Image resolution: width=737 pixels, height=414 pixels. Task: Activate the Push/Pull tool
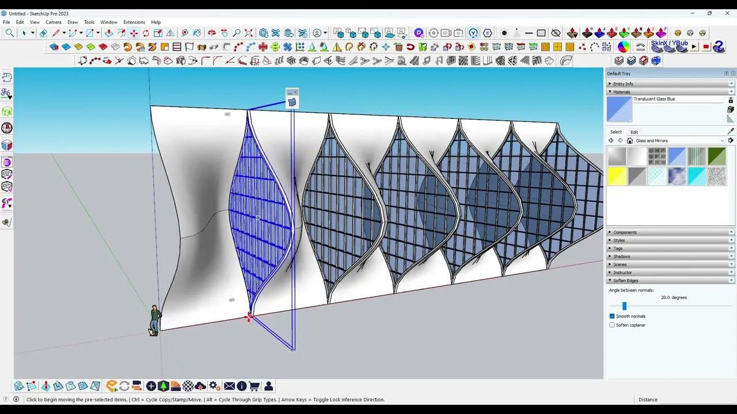click(x=109, y=33)
